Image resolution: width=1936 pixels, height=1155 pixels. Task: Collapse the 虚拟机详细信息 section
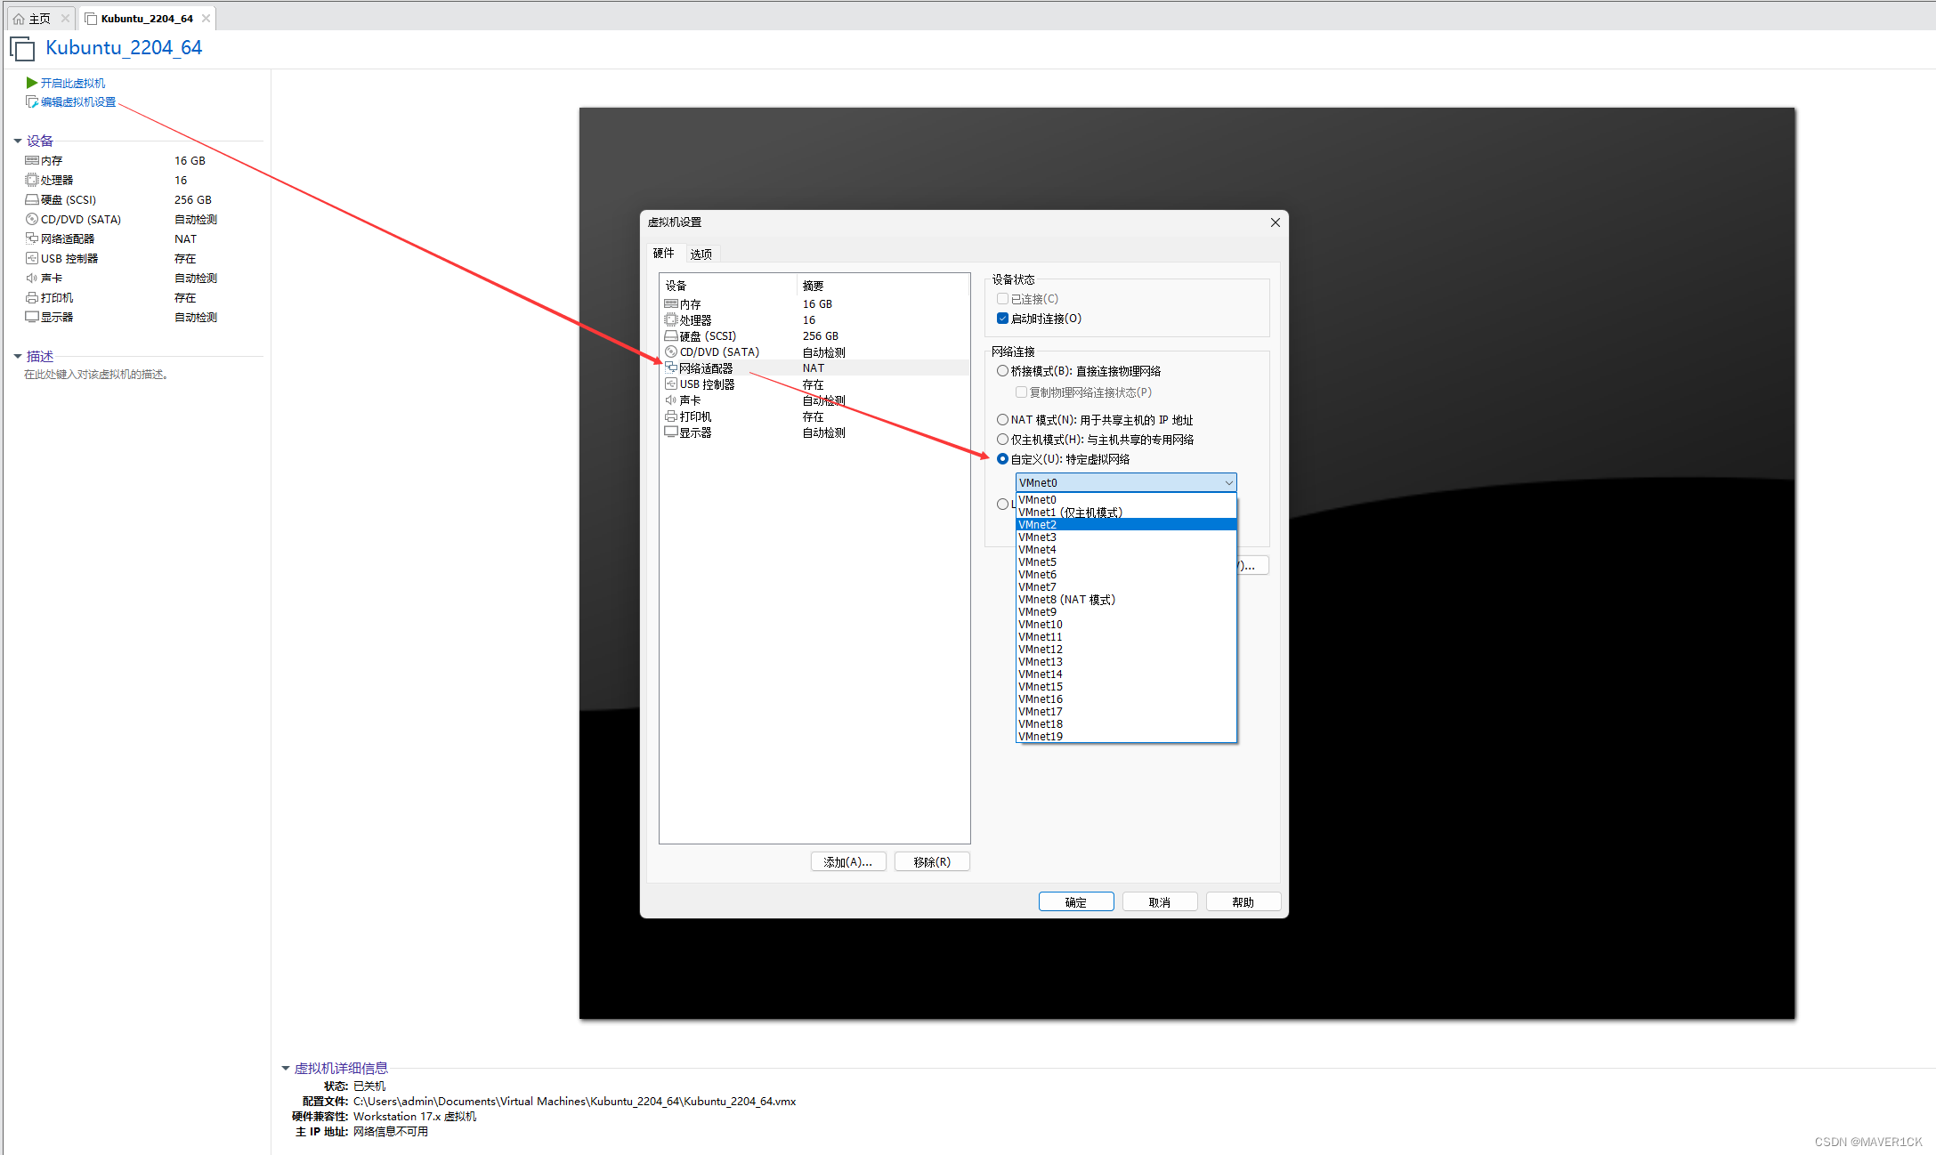point(286,1068)
